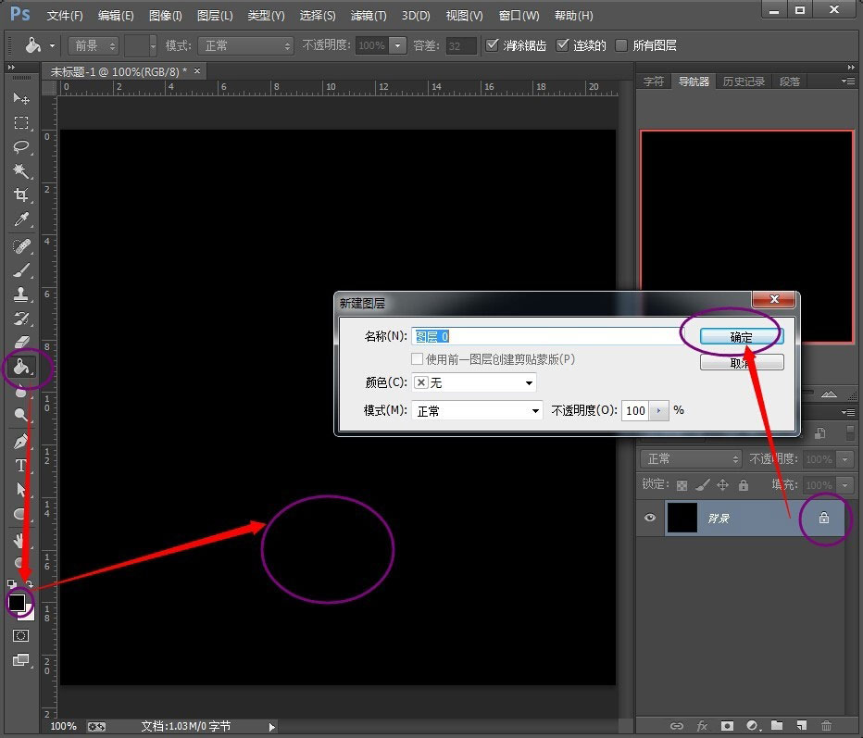The image size is (863, 738).
Task: Expand the 模式 dropdown in the new layer dialog
Action: (x=477, y=410)
